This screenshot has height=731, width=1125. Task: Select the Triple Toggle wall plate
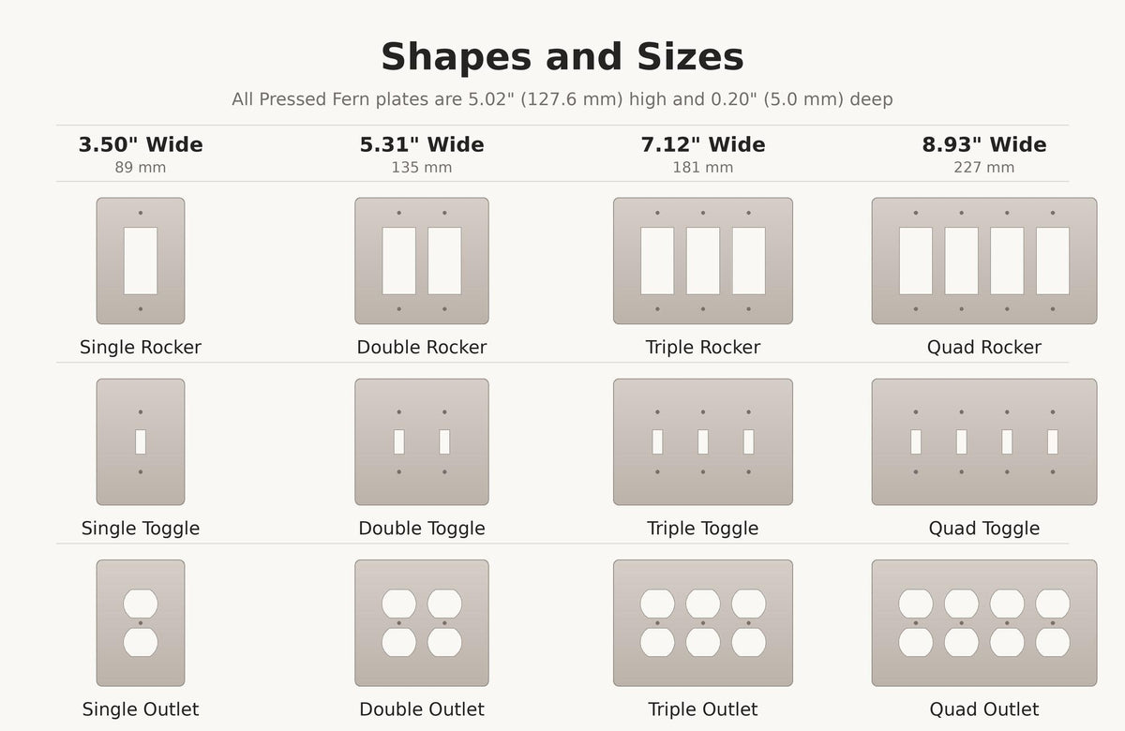click(x=703, y=442)
